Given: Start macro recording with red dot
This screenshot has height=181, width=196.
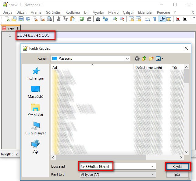Looking at the screenshot, I should coord(178,19).
